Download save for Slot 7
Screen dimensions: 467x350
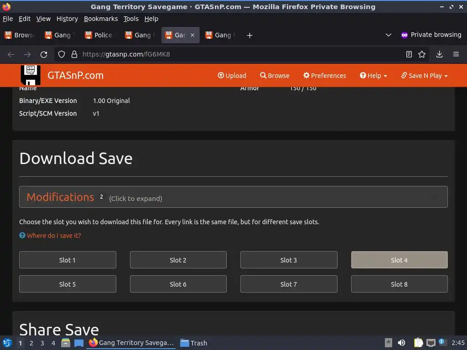pos(289,284)
